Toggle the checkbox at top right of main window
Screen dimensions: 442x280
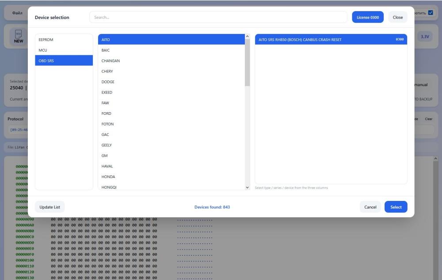[431, 13]
